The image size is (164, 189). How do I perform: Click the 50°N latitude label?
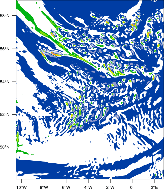(5, 147)
